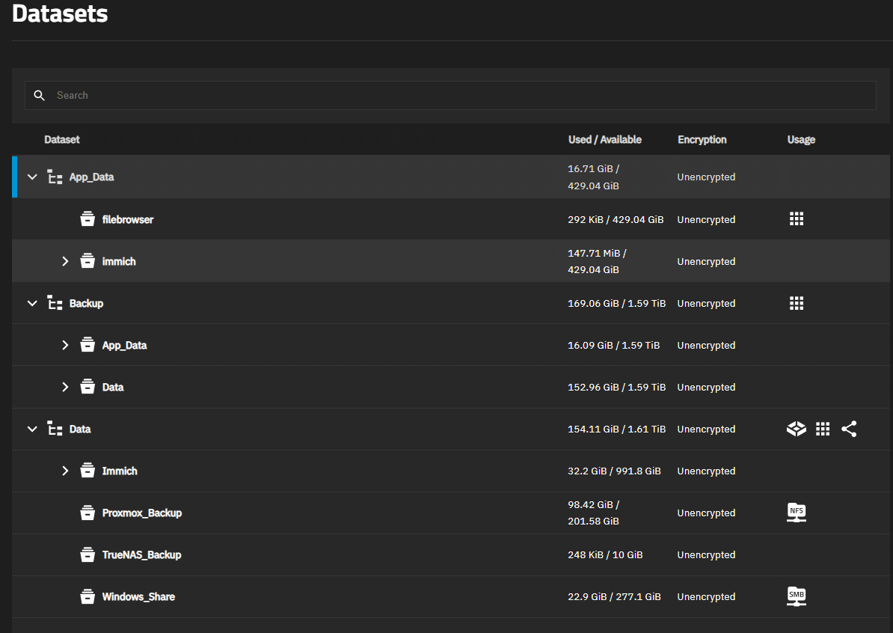Select the filebrowser dataset name

pyautogui.click(x=128, y=220)
